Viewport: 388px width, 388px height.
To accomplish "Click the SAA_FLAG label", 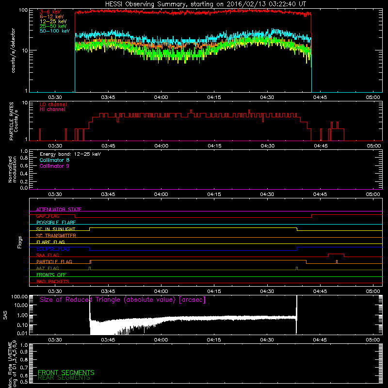I will click(x=48, y=255).
